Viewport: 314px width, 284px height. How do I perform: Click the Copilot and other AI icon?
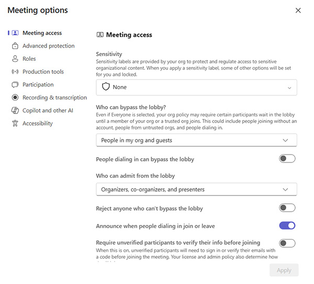pyautogui.click(x=15, y=111)
